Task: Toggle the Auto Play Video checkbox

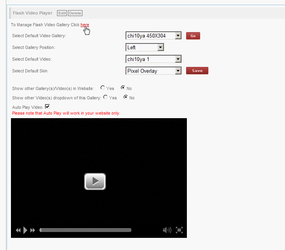Action: click(47, 106)
